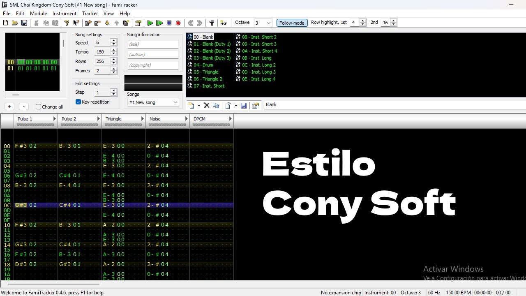Save the module with the floppy disk icon
The width and height of the screenshot is (526, 296).
(24, 23)
